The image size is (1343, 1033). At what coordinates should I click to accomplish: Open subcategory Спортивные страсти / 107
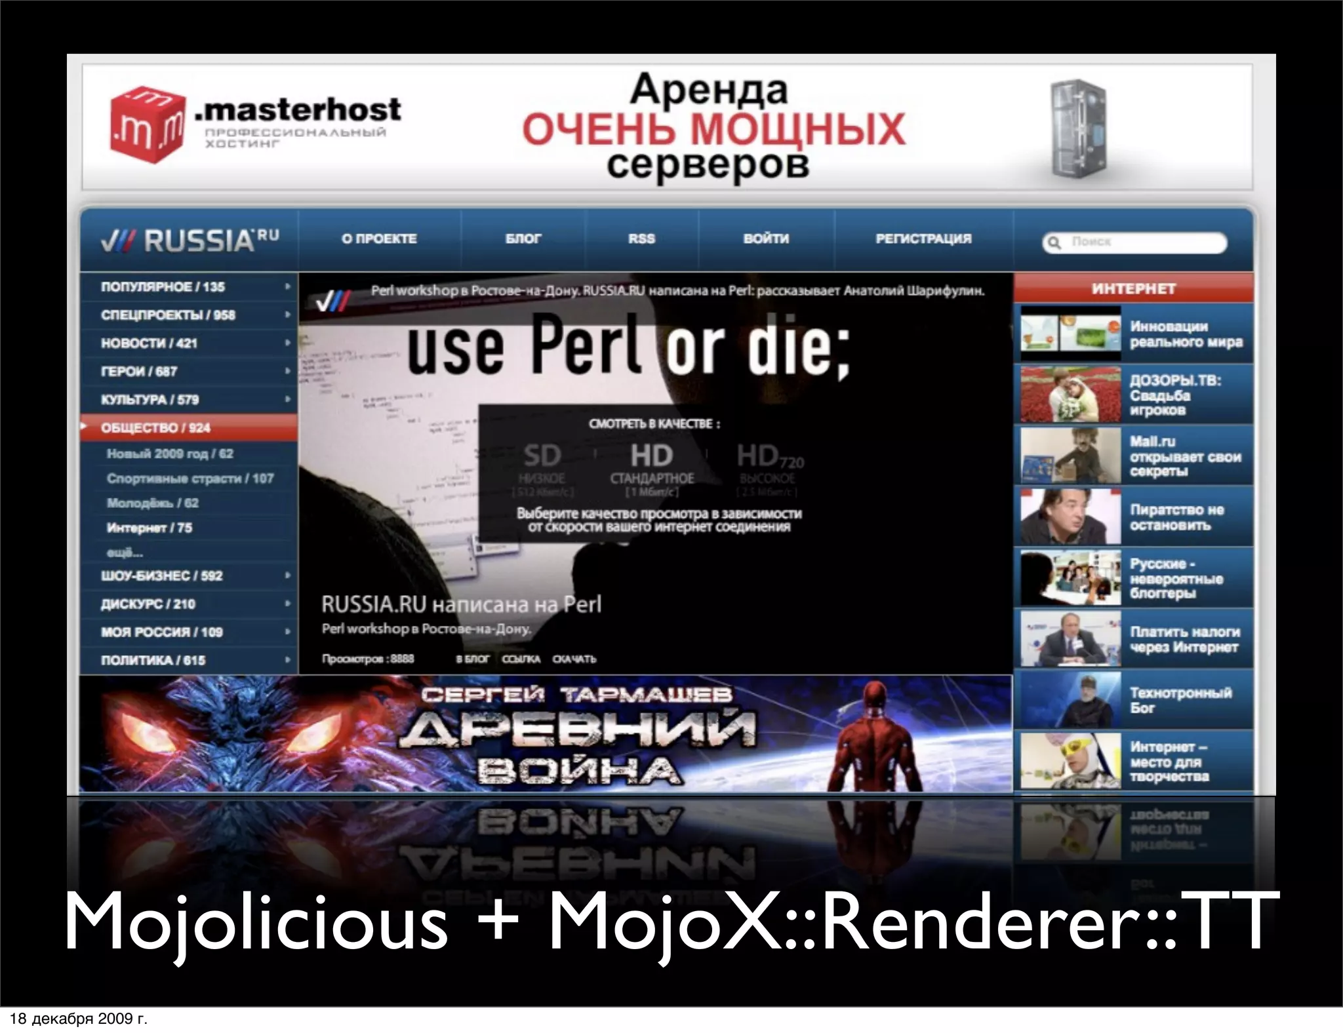coord(190,478)
